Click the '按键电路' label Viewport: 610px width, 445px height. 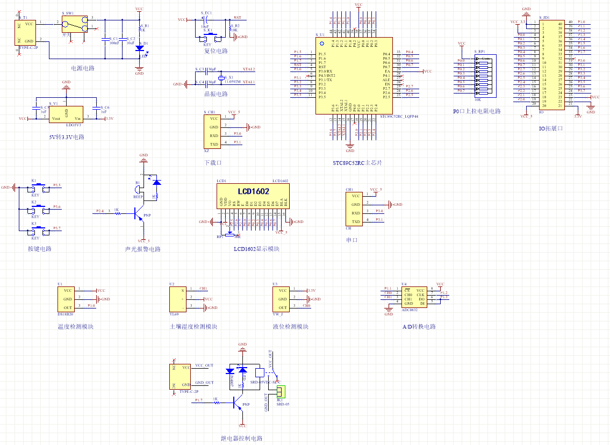[x=40, y=248]
